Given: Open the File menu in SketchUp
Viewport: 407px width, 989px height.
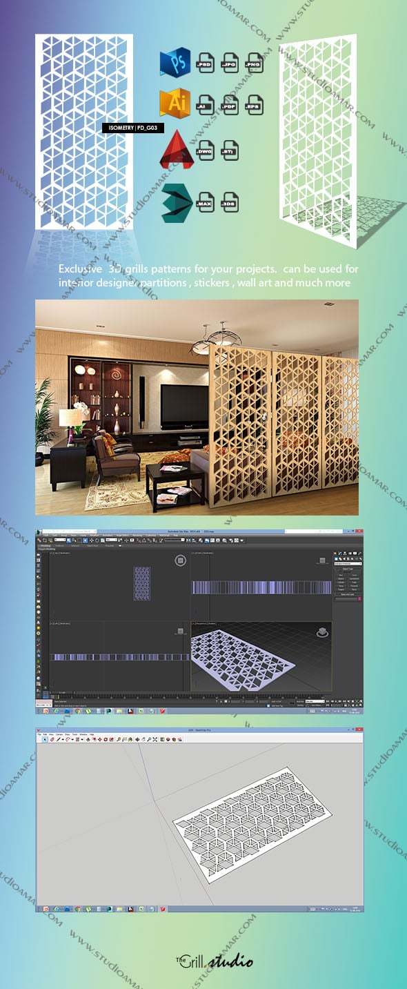Looking at the screenshot, I should [39, 734].
